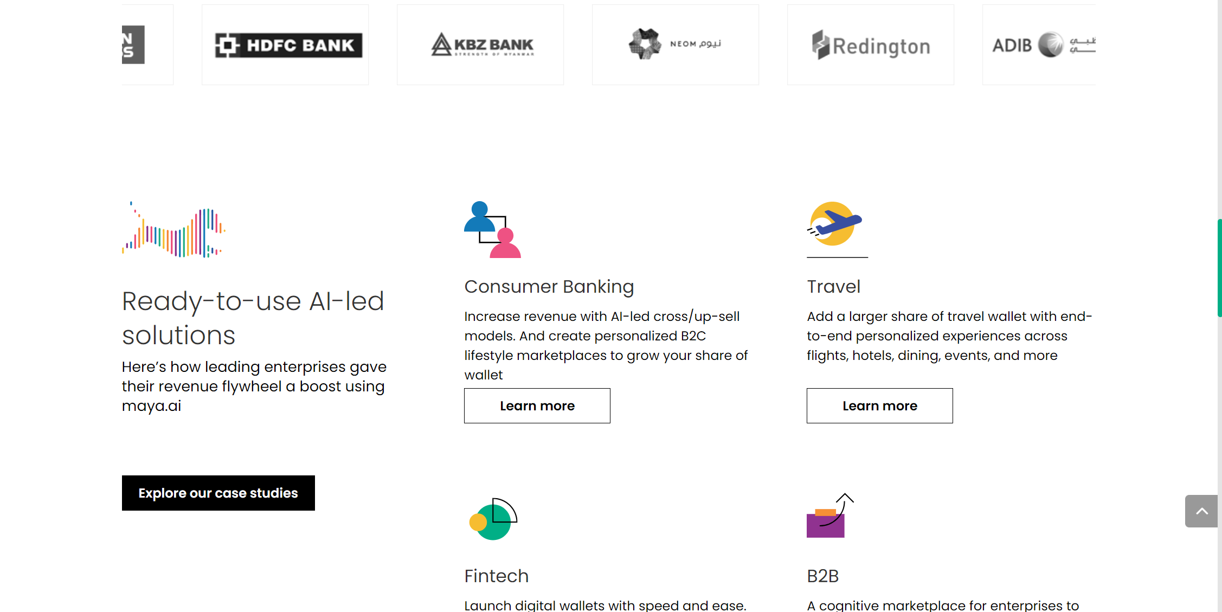1222x612 pixels.
Task: Open the KBZ Bank logo tile
Action: tap(480, 44)
